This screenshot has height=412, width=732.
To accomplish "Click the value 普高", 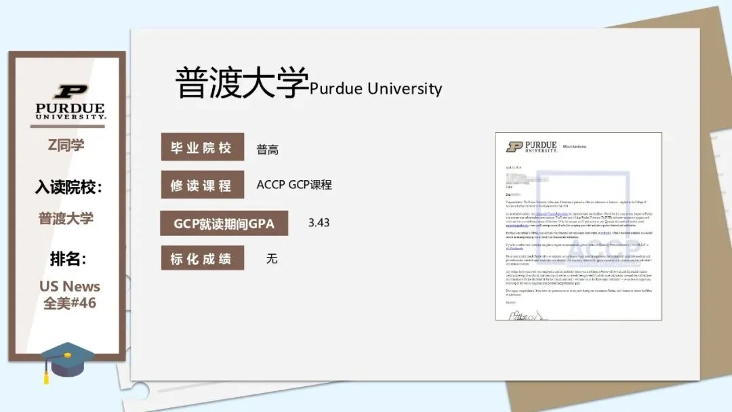I will pos(268,149).
